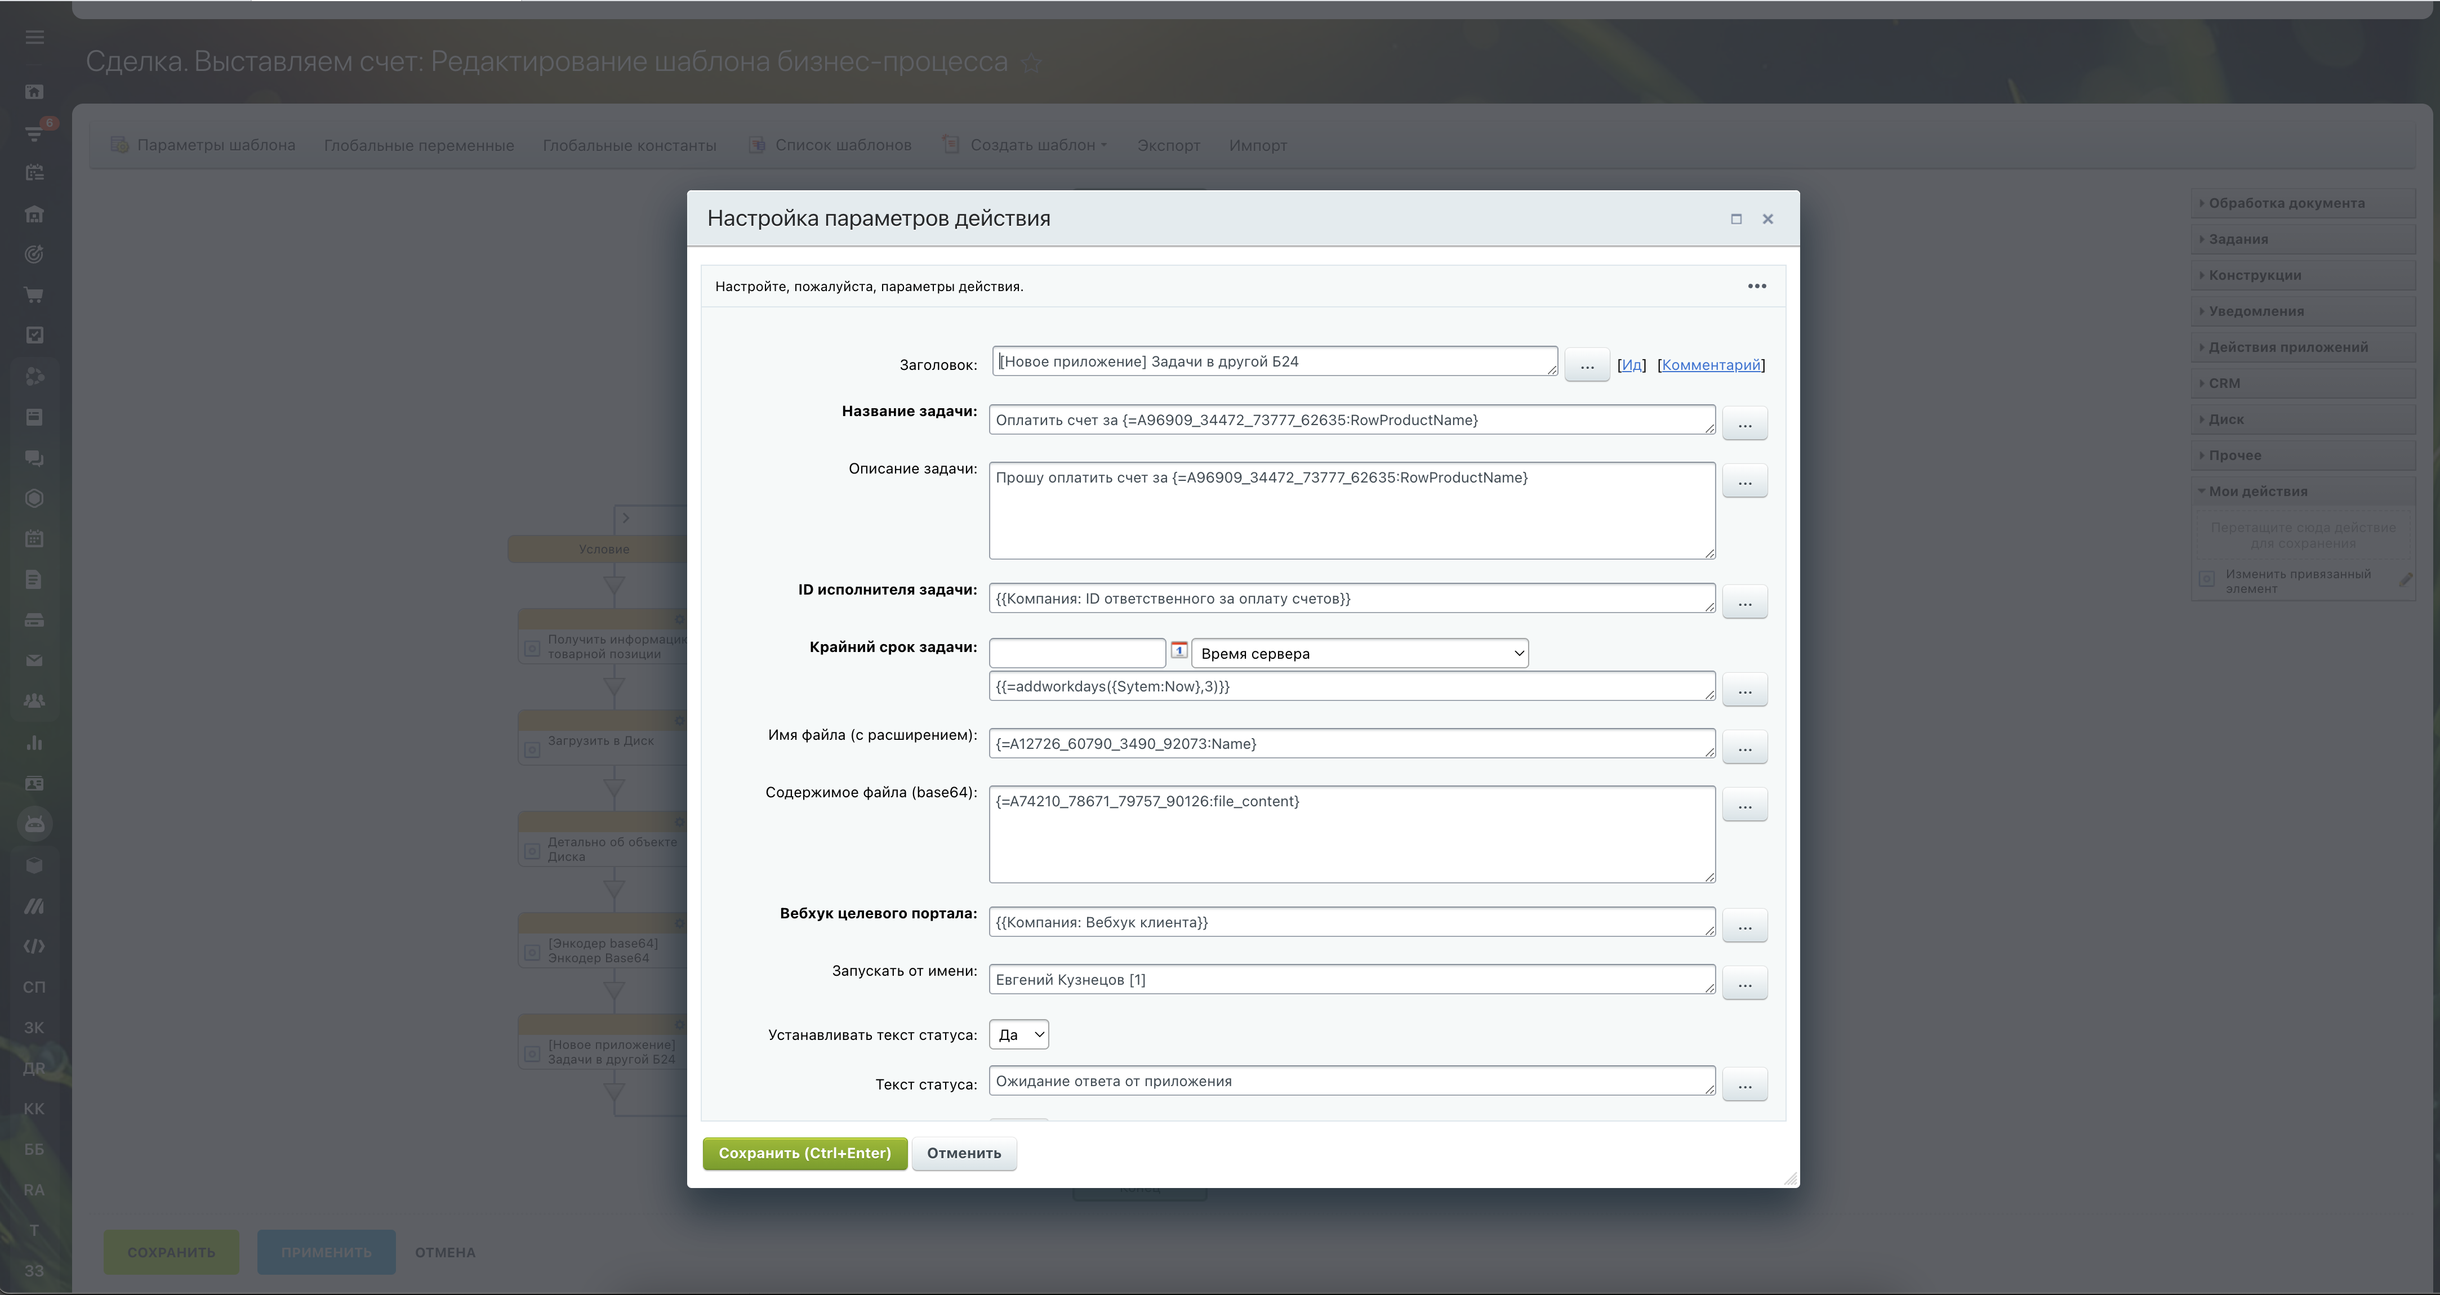Open Устанавливать текст статуса dropdown

click(x=1018, y=1035)
